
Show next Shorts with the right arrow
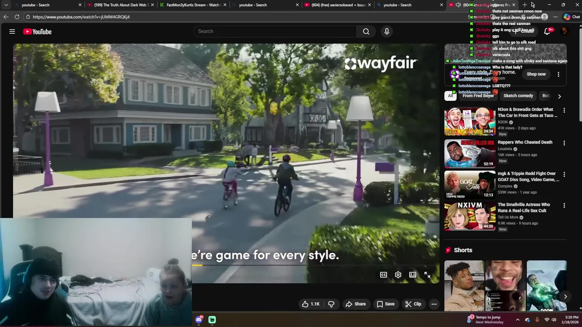coord(565,297)
